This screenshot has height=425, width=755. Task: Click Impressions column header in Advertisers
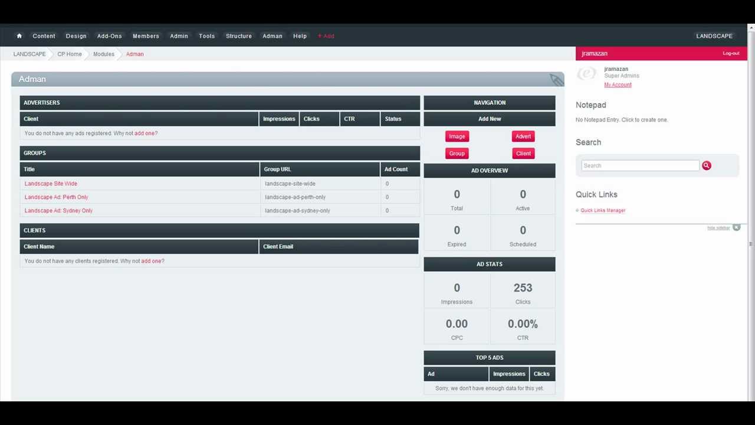[x=279, y=119]
